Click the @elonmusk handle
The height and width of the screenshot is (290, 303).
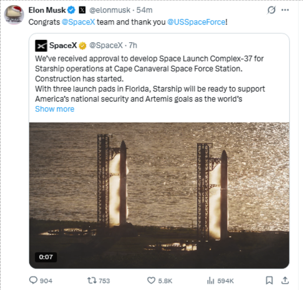(109, 10)
